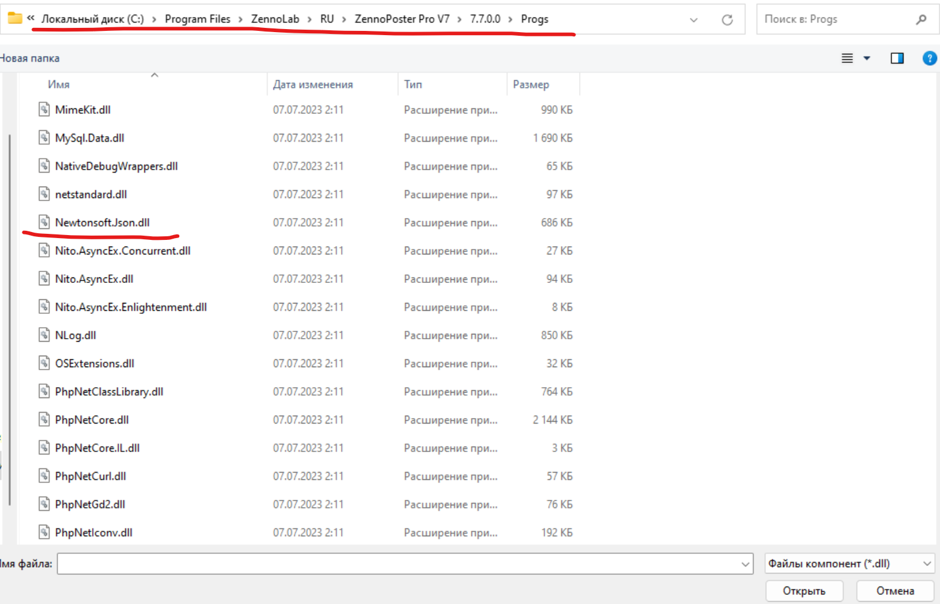Screen dimensions: 940x604
Task: Sort files by Размер column
Action: [x=531, y=84]
